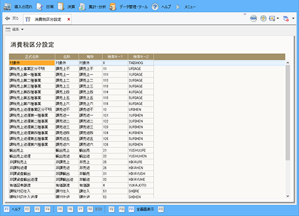The image size is (299, 216).
Task: Open the 日常 menu
Action: [45, 7]
